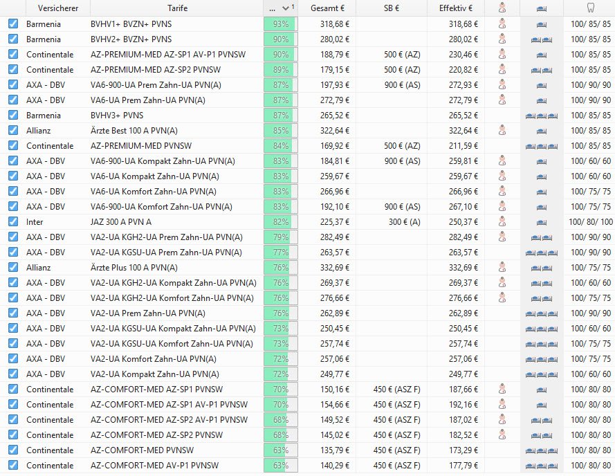Click the doctor icon column header
Screen dimensions: 615x476
[x=502, y=8]
